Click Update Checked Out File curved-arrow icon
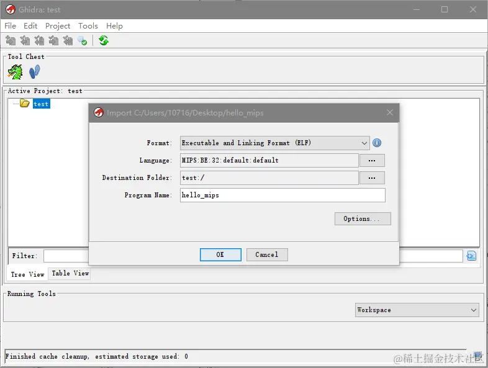Viewport: 488px width, 368px height. 39,41
